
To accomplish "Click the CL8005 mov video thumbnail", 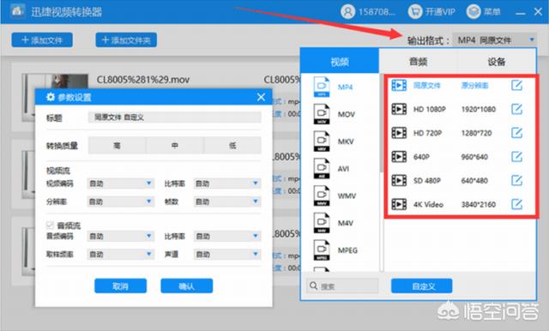I will 55,97.
